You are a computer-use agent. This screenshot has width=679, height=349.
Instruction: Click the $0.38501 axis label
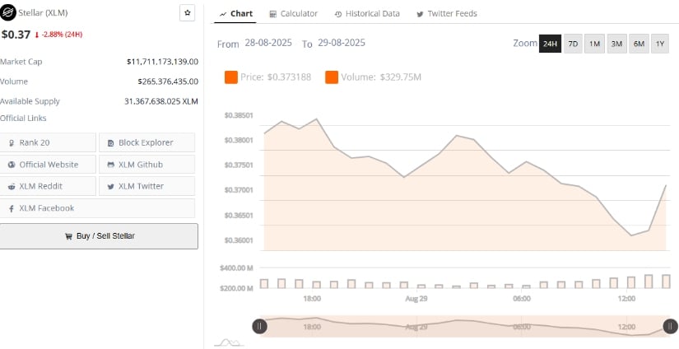[239, 115]
